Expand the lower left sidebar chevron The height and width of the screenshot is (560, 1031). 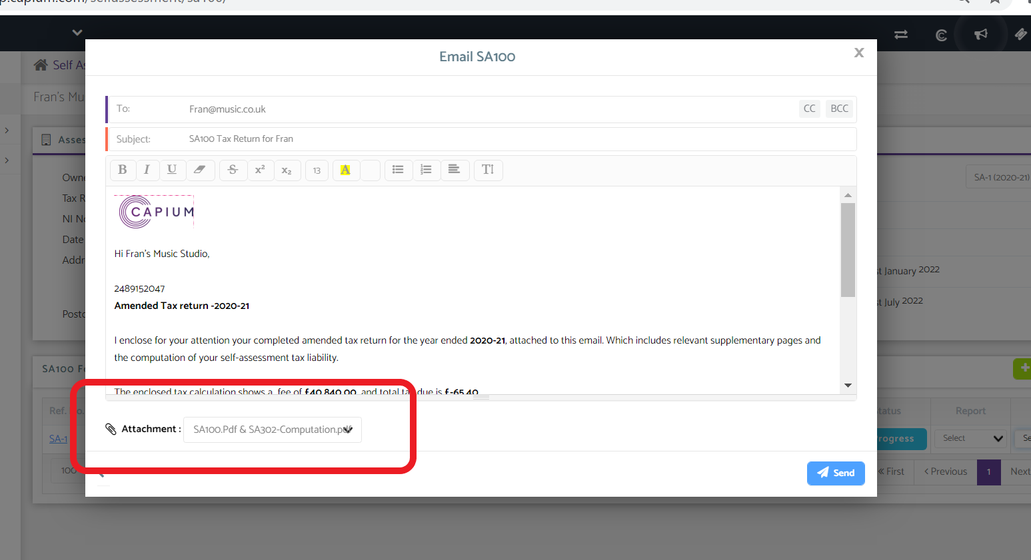point(7,160)
